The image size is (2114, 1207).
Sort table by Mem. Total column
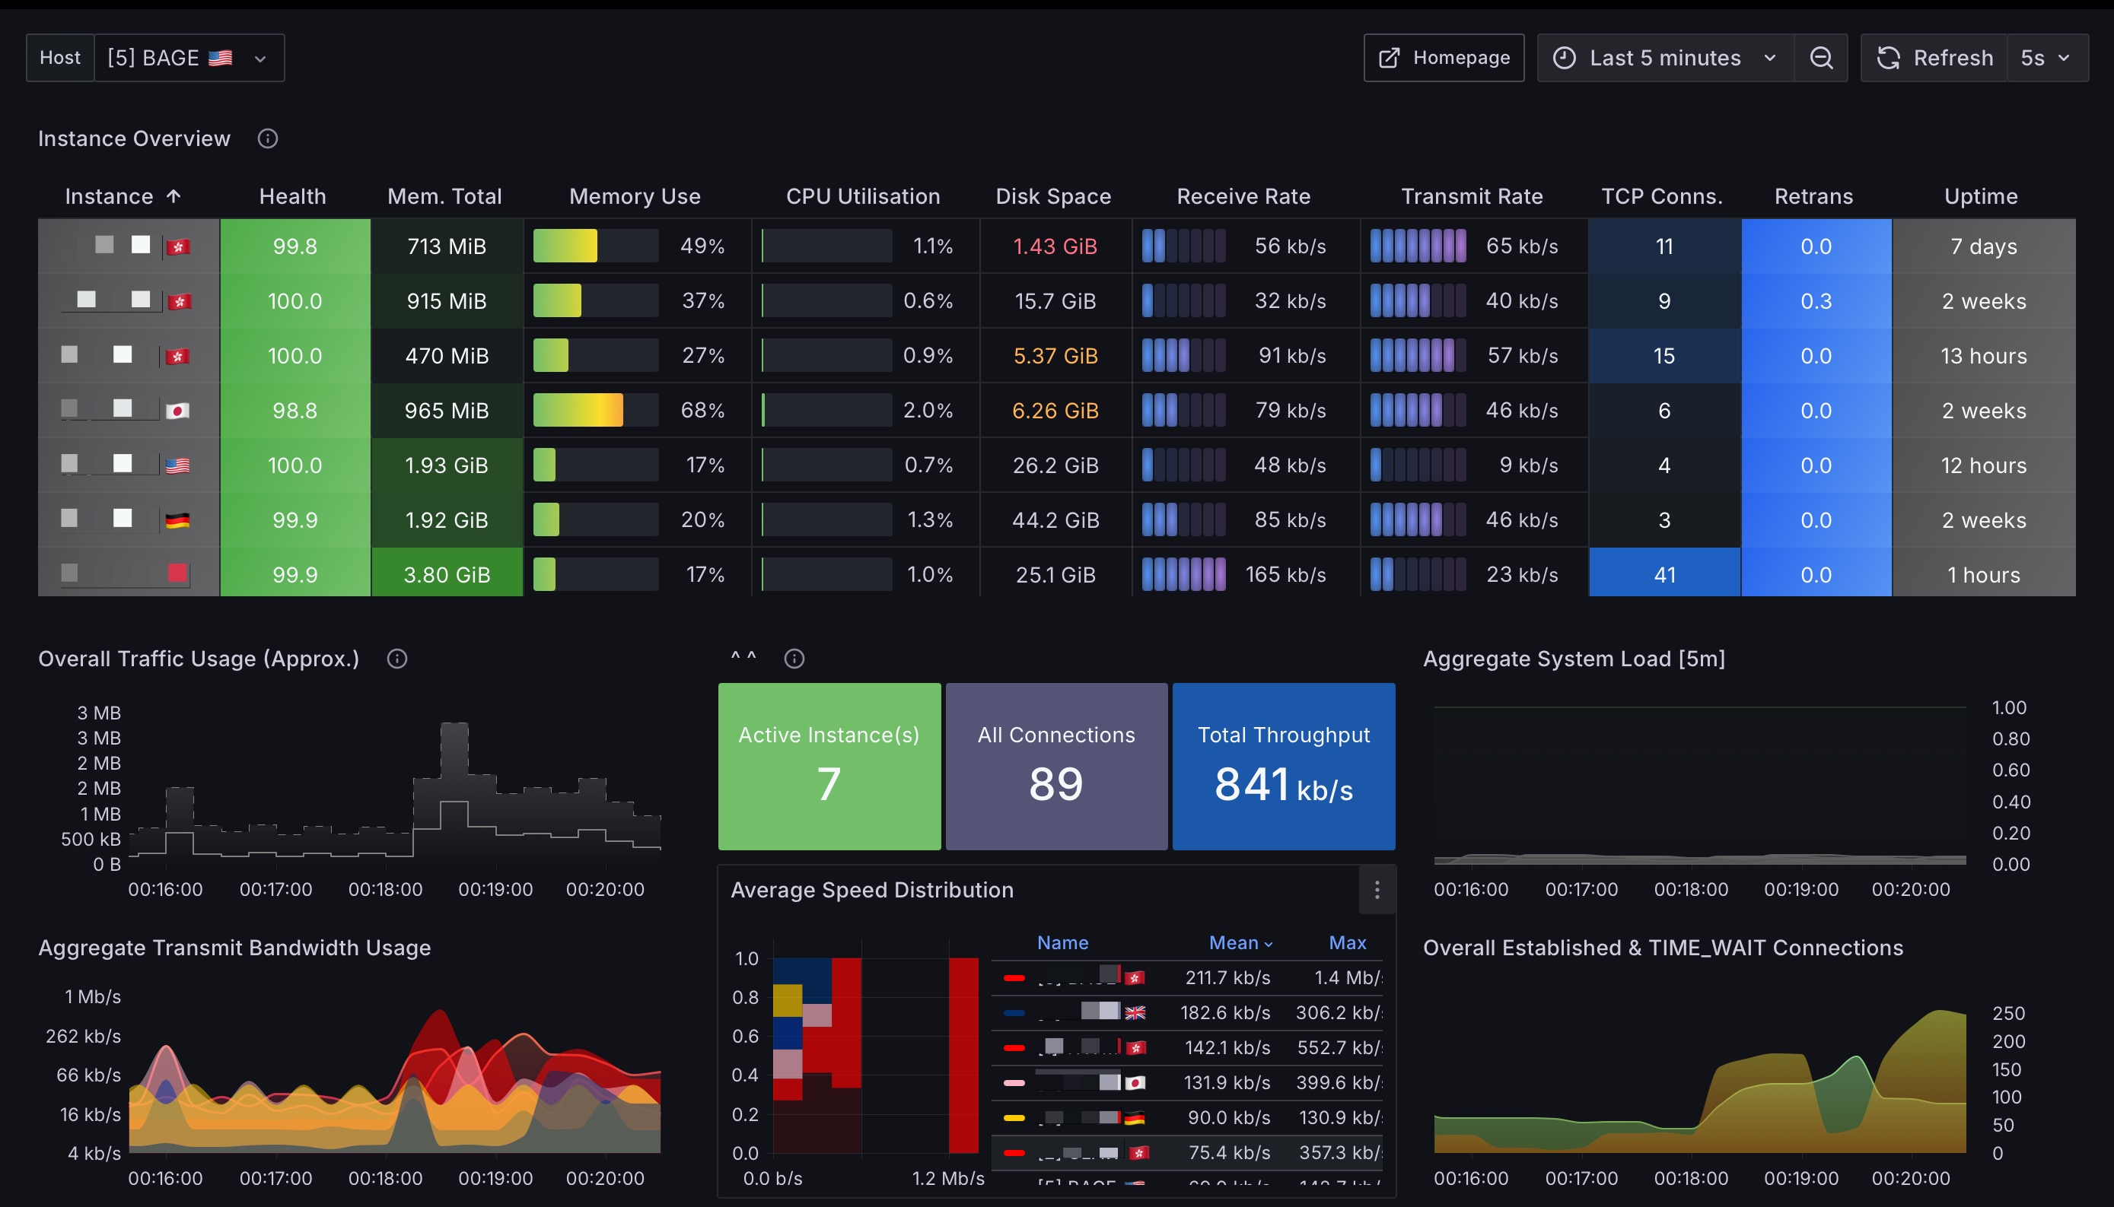444,196
